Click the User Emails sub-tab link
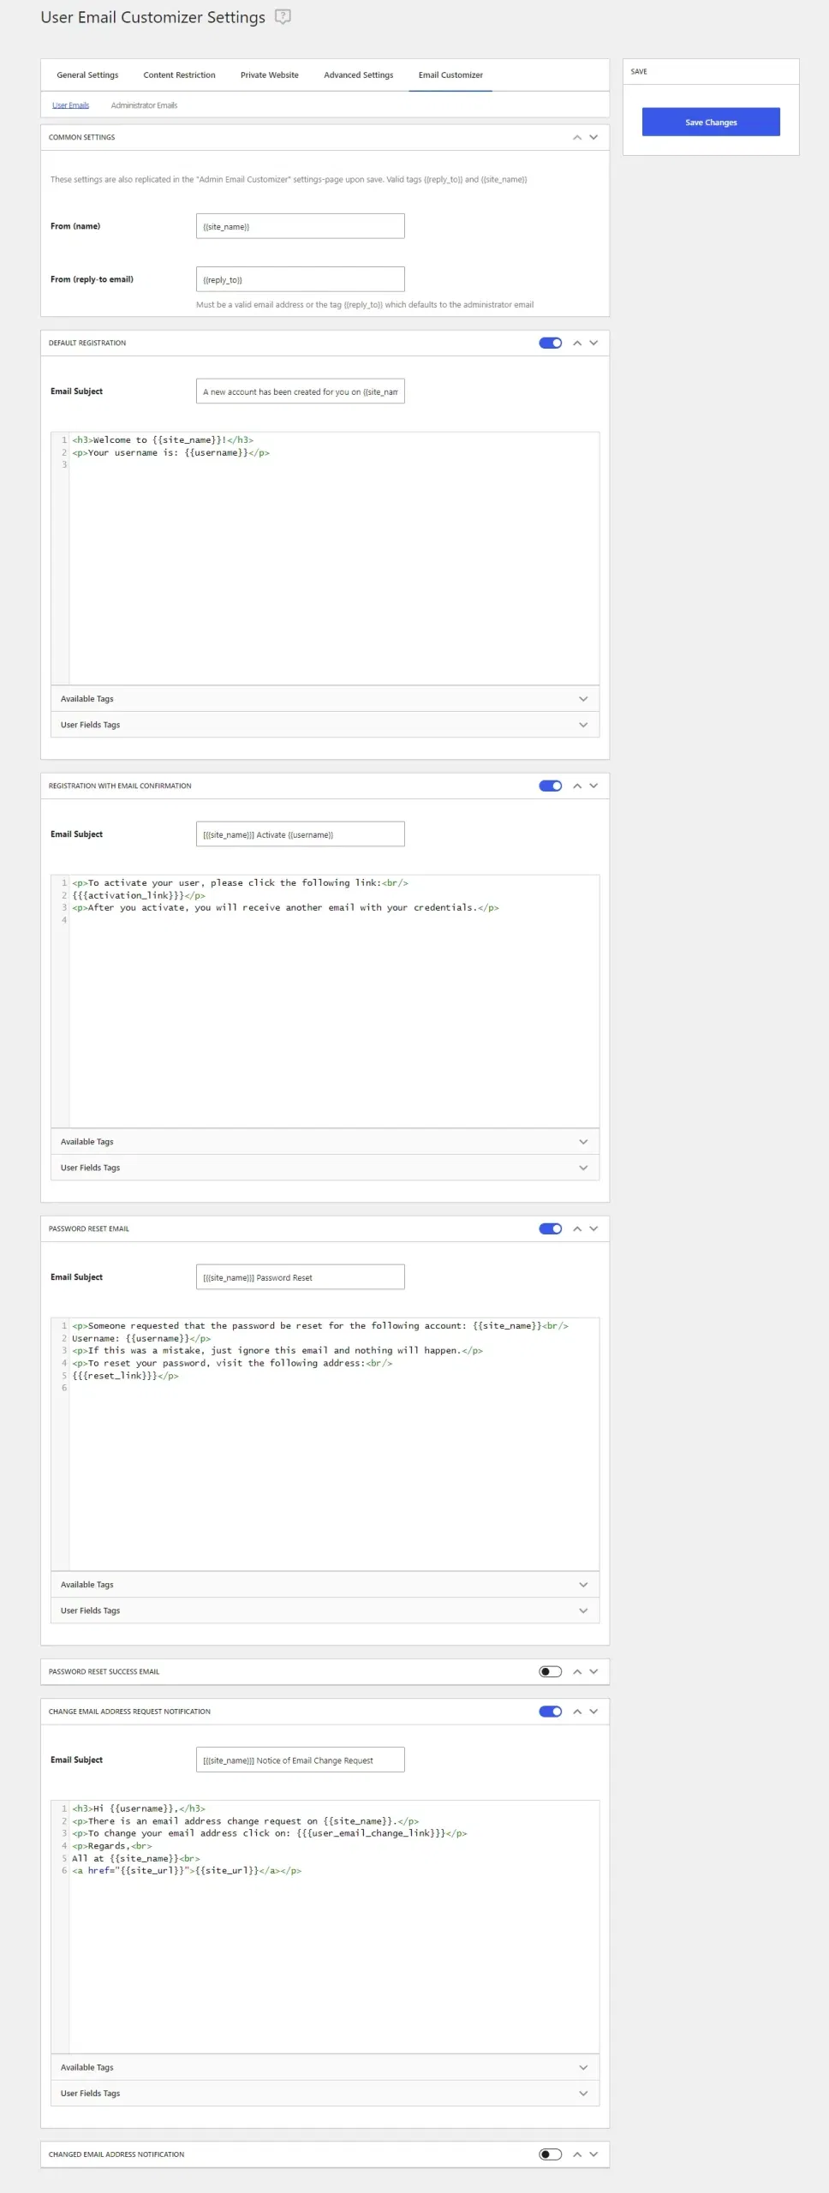 tap(70, 105)
